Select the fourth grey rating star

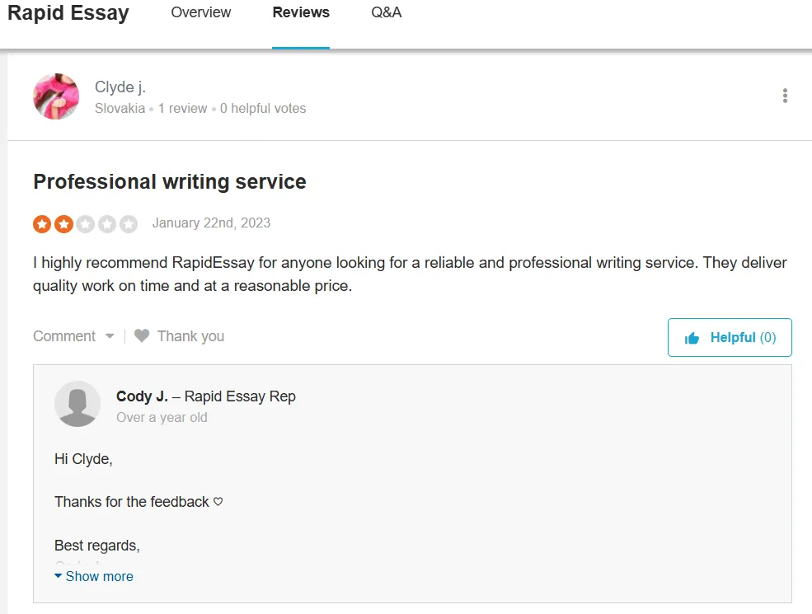tap(107, 224)
